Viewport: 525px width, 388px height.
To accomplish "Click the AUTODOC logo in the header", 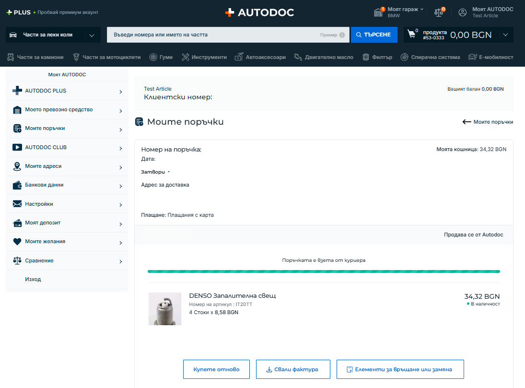I will coord(259,12).
